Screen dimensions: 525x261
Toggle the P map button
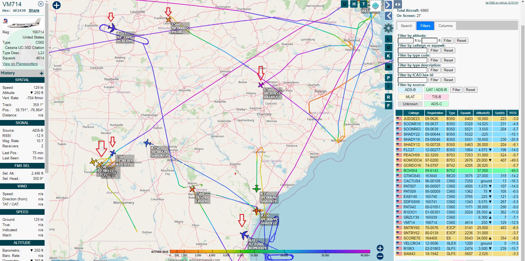[388, 78]
